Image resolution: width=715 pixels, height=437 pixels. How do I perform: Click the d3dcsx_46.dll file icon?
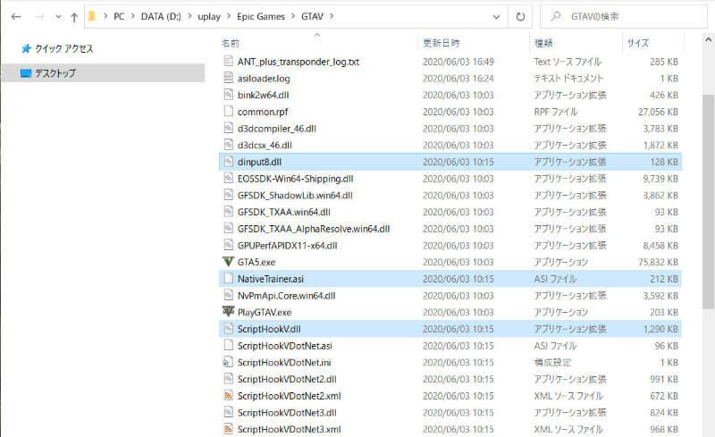[x=228, y=145]
